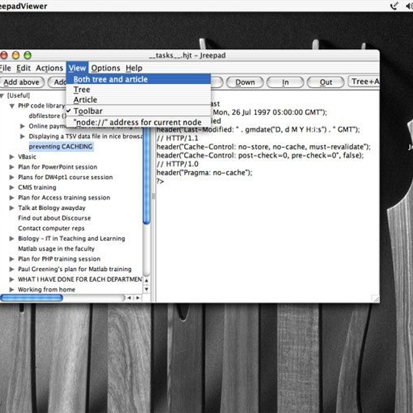Viewport: 413px width, 413px height.
Task: Select the dbfilestore tree item
Action: tap(47, 116)
